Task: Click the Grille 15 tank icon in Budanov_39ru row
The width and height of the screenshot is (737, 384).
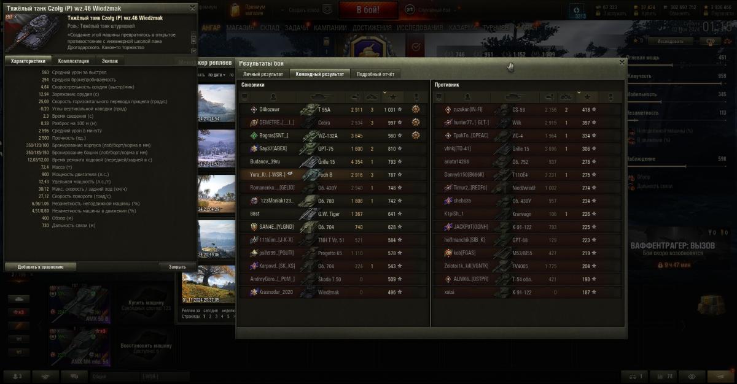Action: point(308,161)
